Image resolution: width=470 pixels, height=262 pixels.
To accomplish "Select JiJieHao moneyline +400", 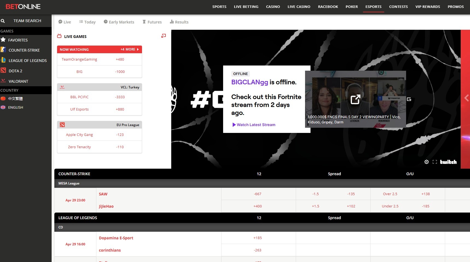I will [x=258, y=206].
